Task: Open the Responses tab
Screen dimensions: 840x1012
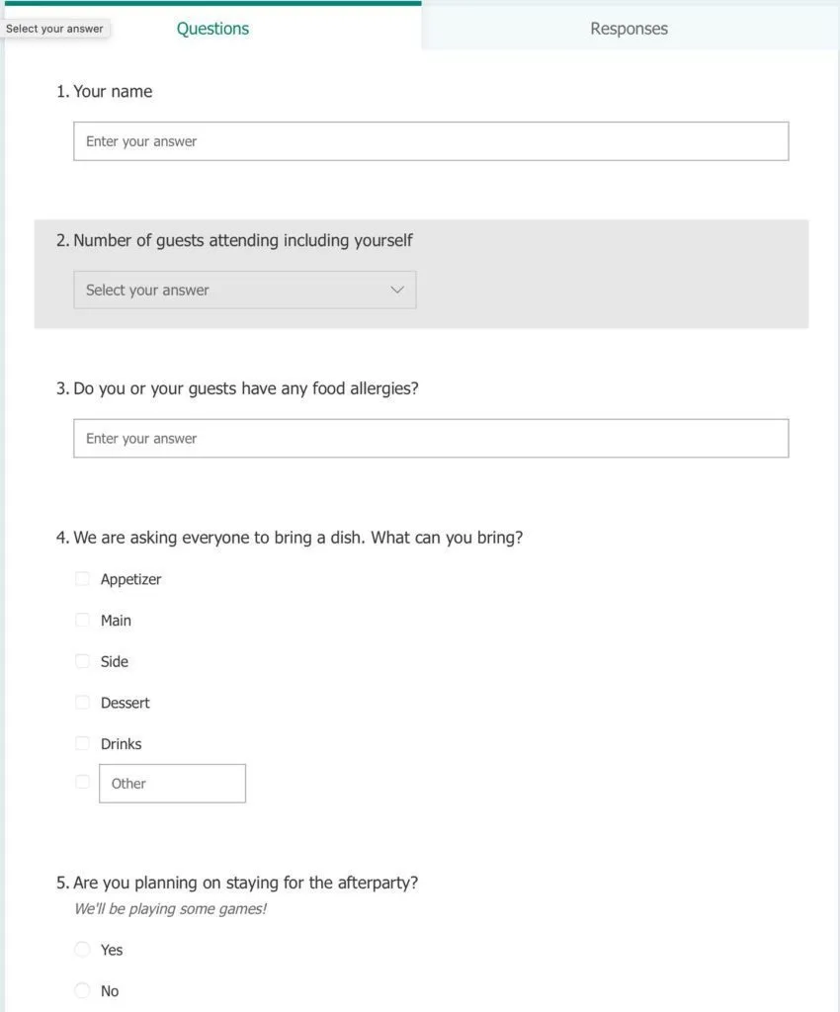Action: tap(629, 29)
